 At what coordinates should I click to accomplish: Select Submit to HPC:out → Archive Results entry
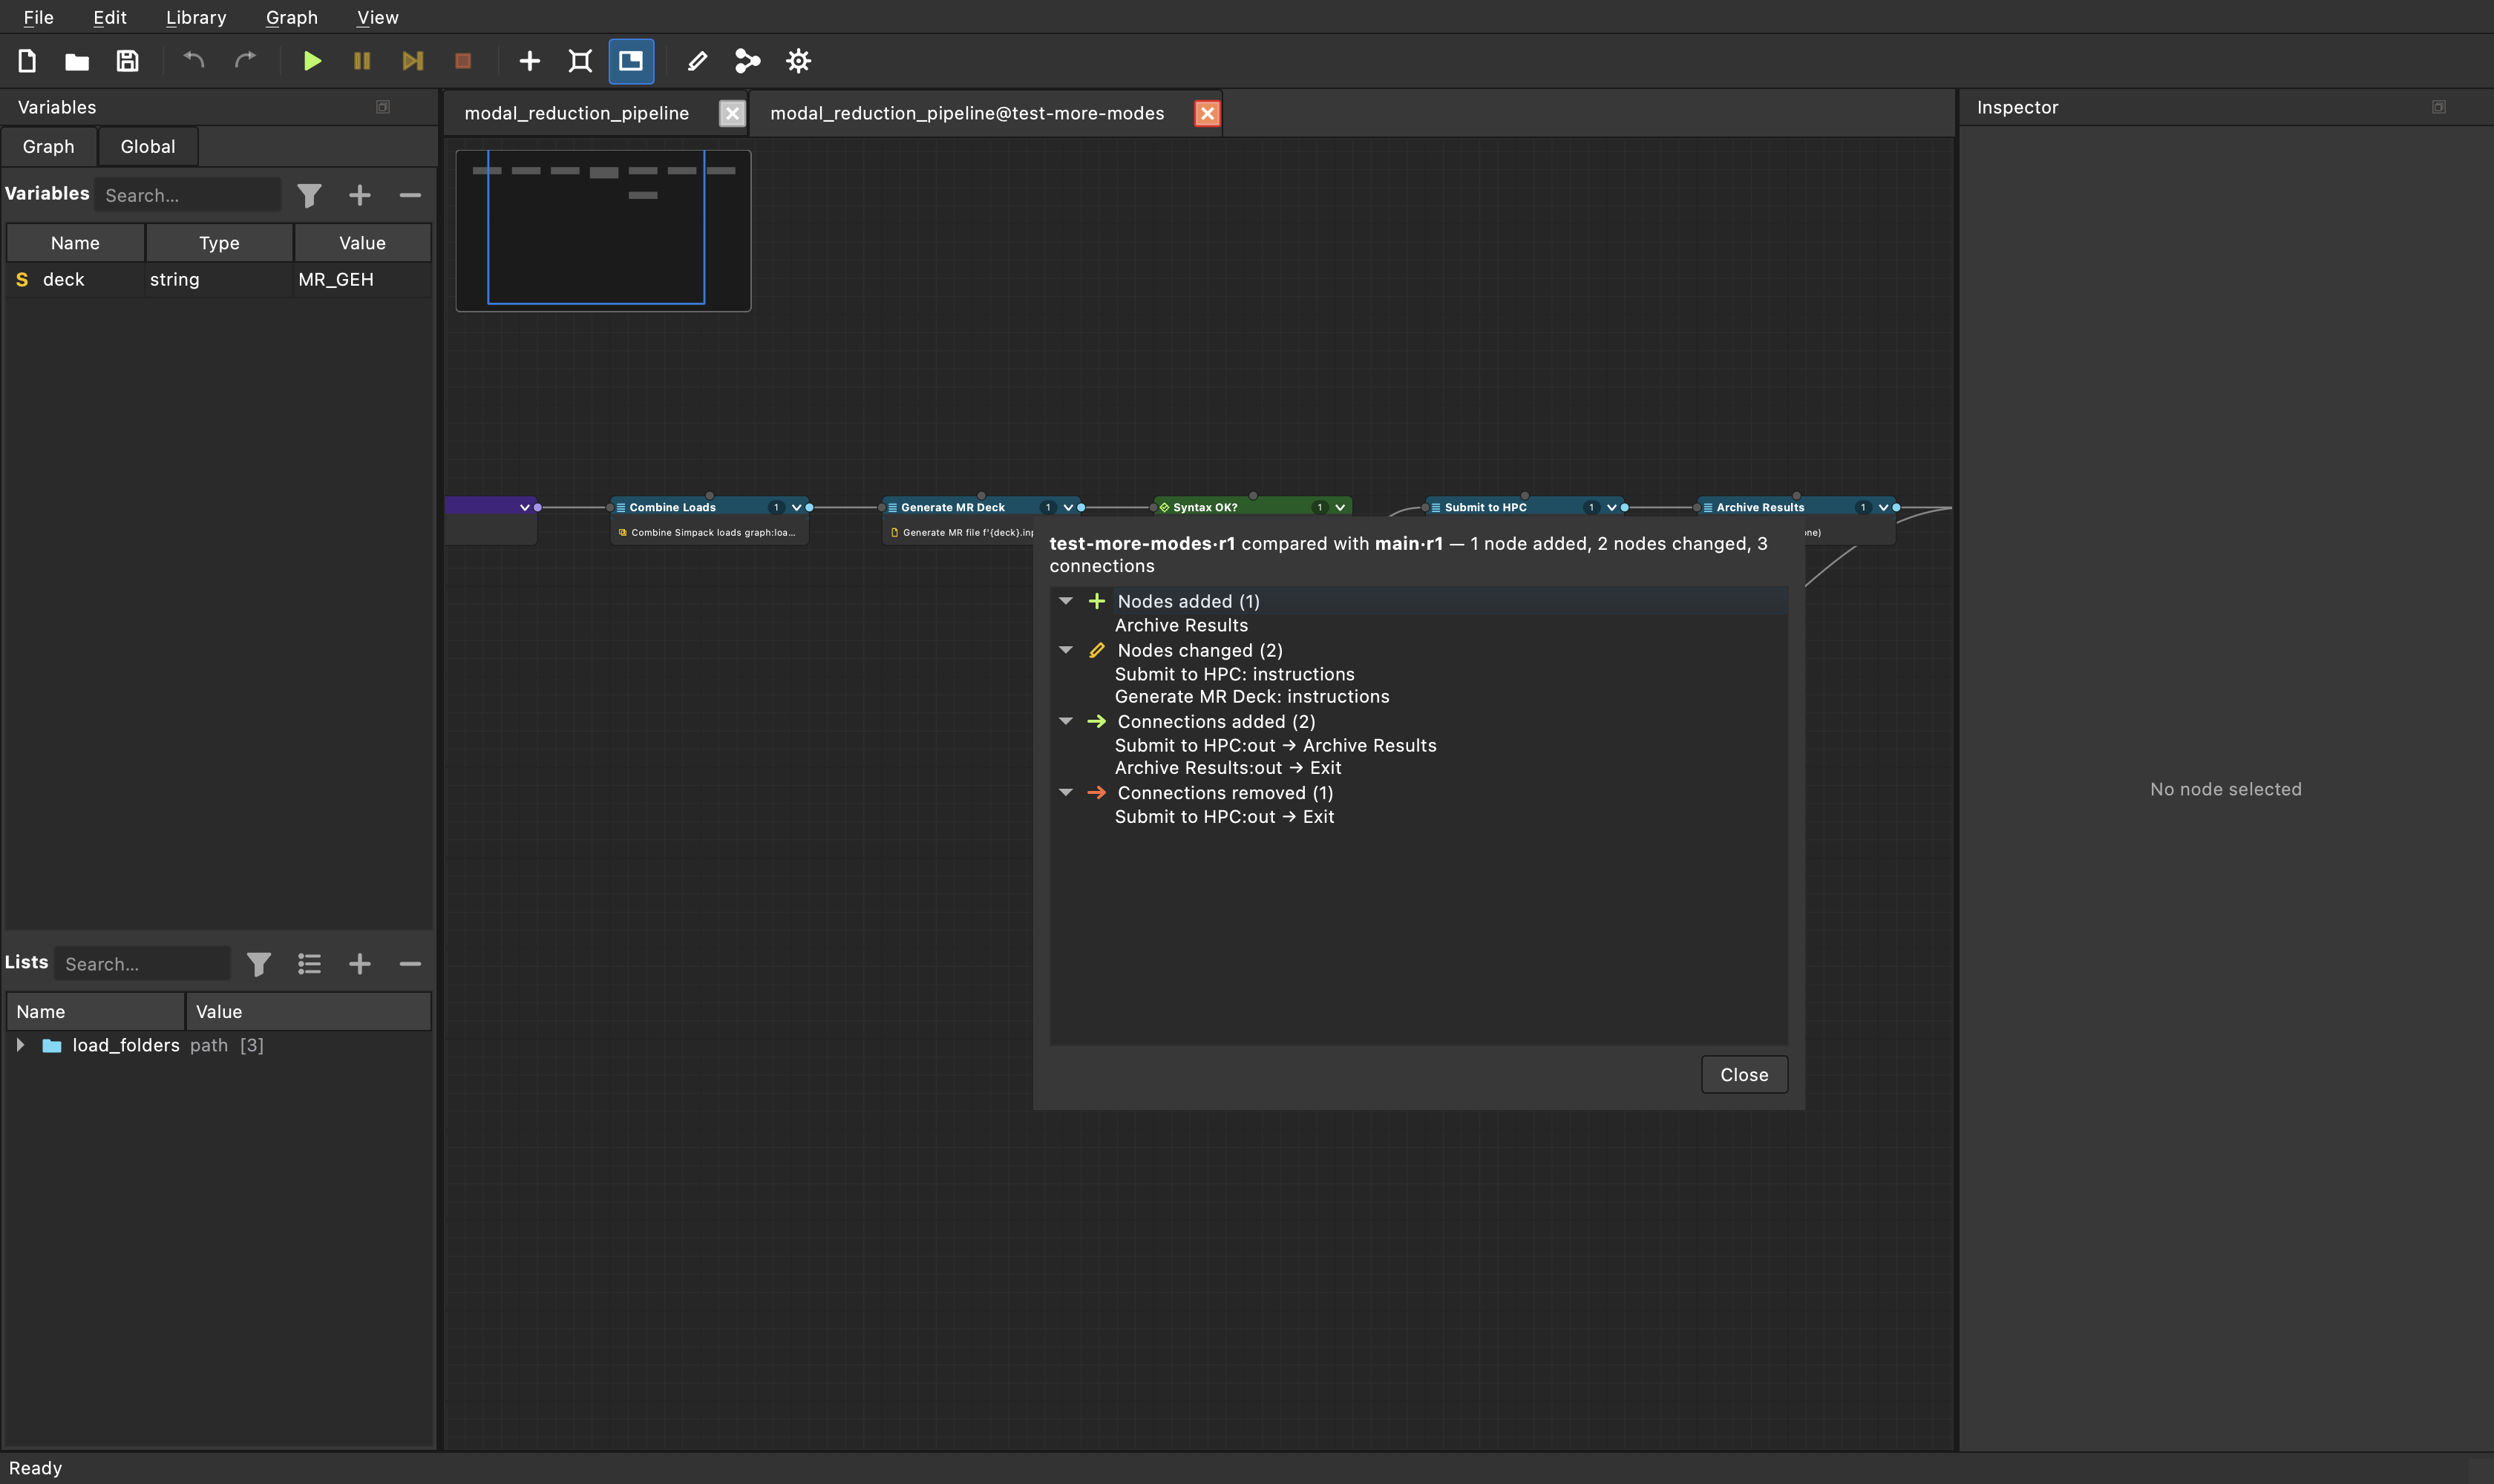[1275, 745]
